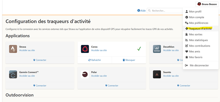220x102 pixels.
Task: Open the Aide help link
Action: tap(141, 10)
